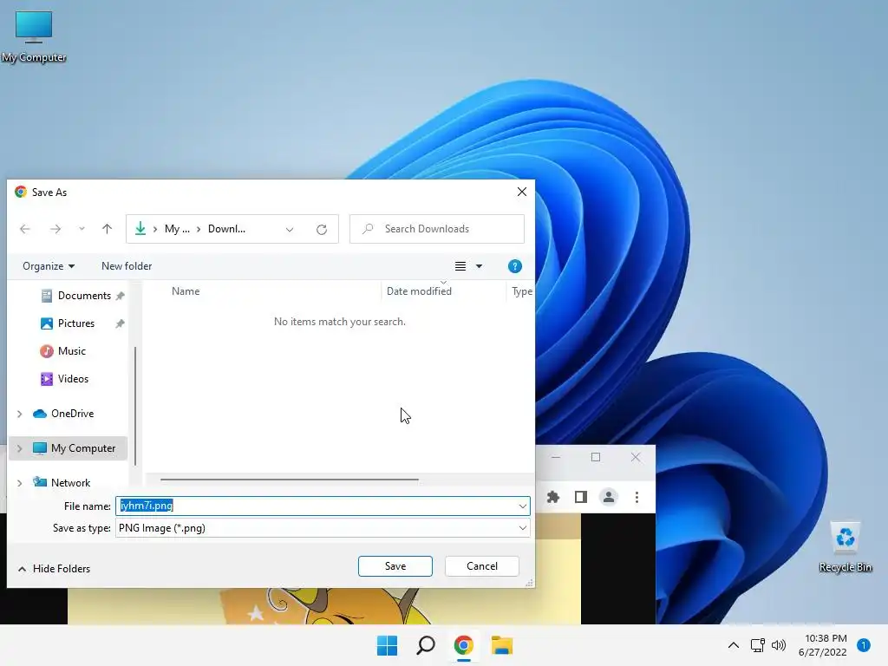This screenshot has width=888, height=666.
Task: Select 'My ...' breadcrumb segment
Action: click(x=177, y=229)
